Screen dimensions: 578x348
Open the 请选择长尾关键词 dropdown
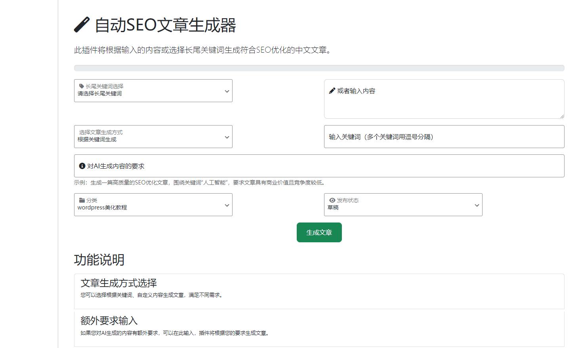[153, 91]
